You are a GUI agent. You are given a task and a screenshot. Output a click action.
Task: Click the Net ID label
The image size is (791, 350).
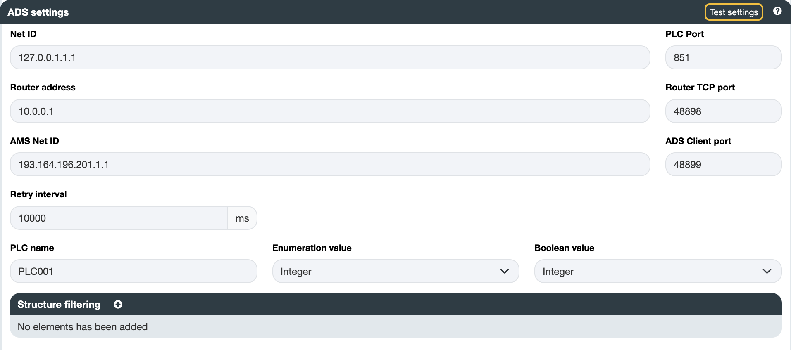(23, 34)
